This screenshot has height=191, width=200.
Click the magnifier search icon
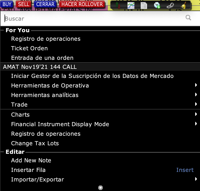pyautogui.click(x=188, y=18)
